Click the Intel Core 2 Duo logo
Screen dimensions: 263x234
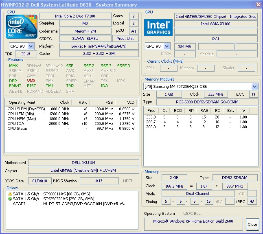(22, 26)
